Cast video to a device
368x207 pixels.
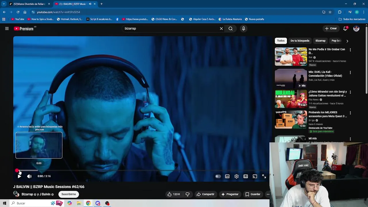click(255, 176)
